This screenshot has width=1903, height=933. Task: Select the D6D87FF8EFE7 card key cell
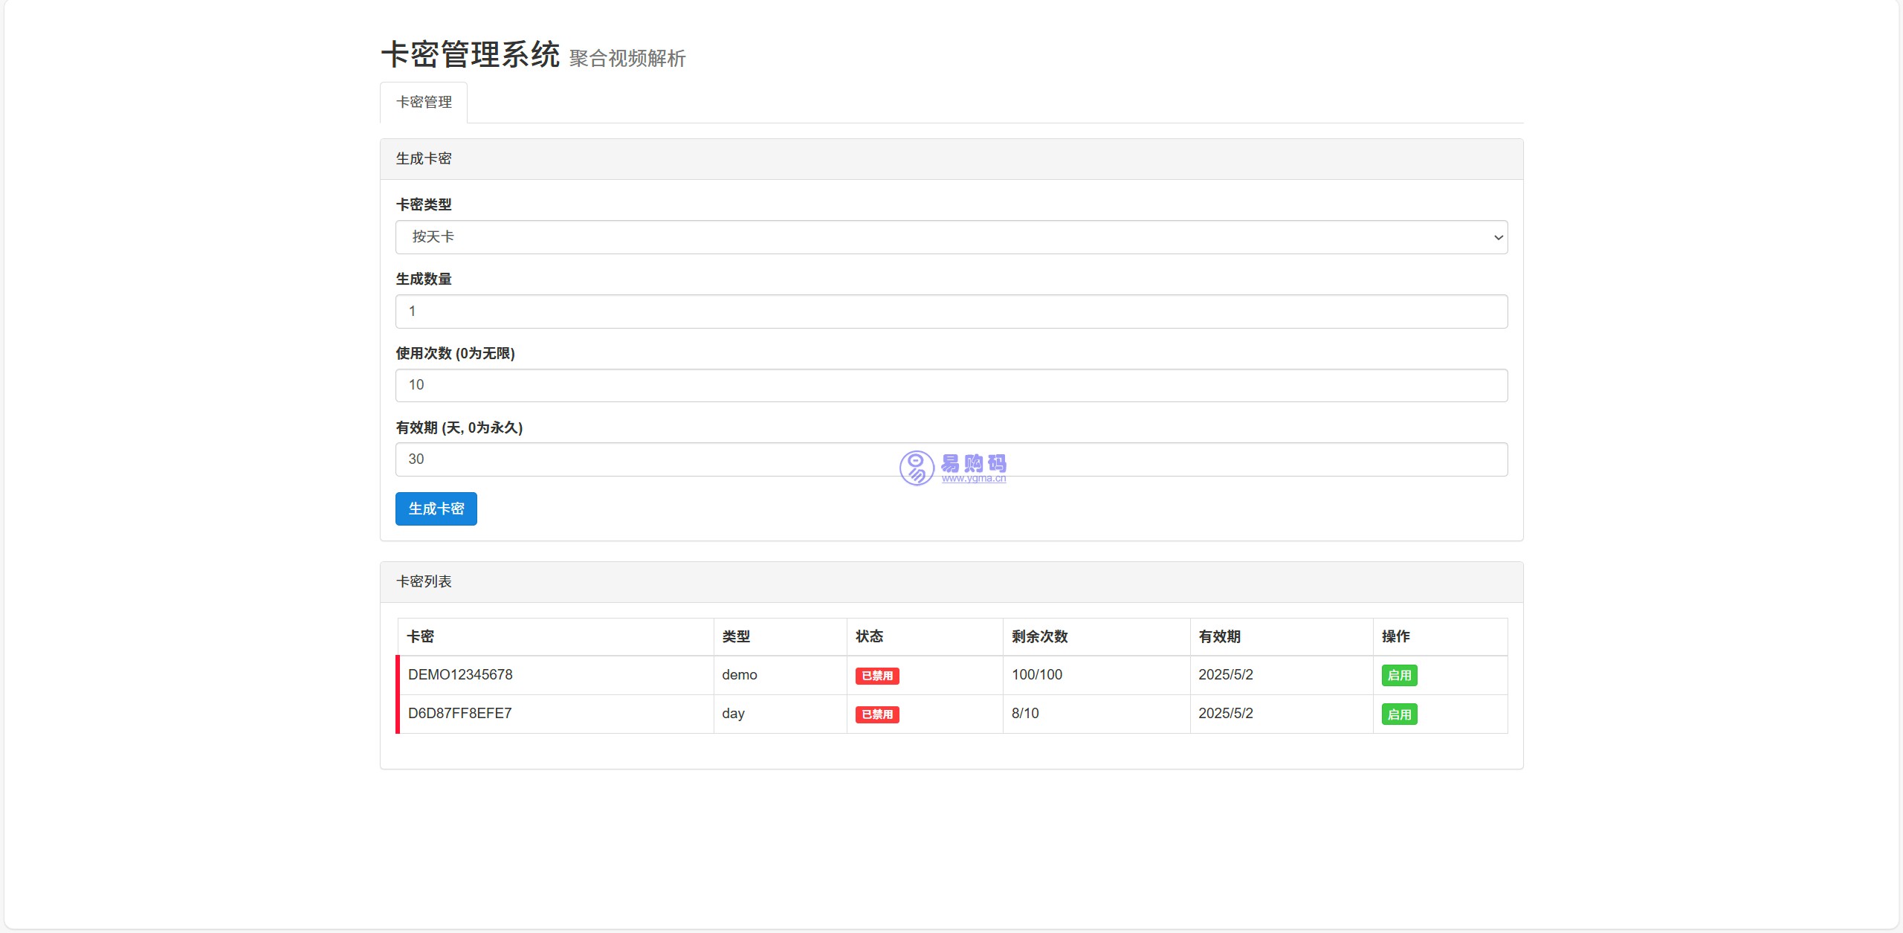click(x=459, y=714)
